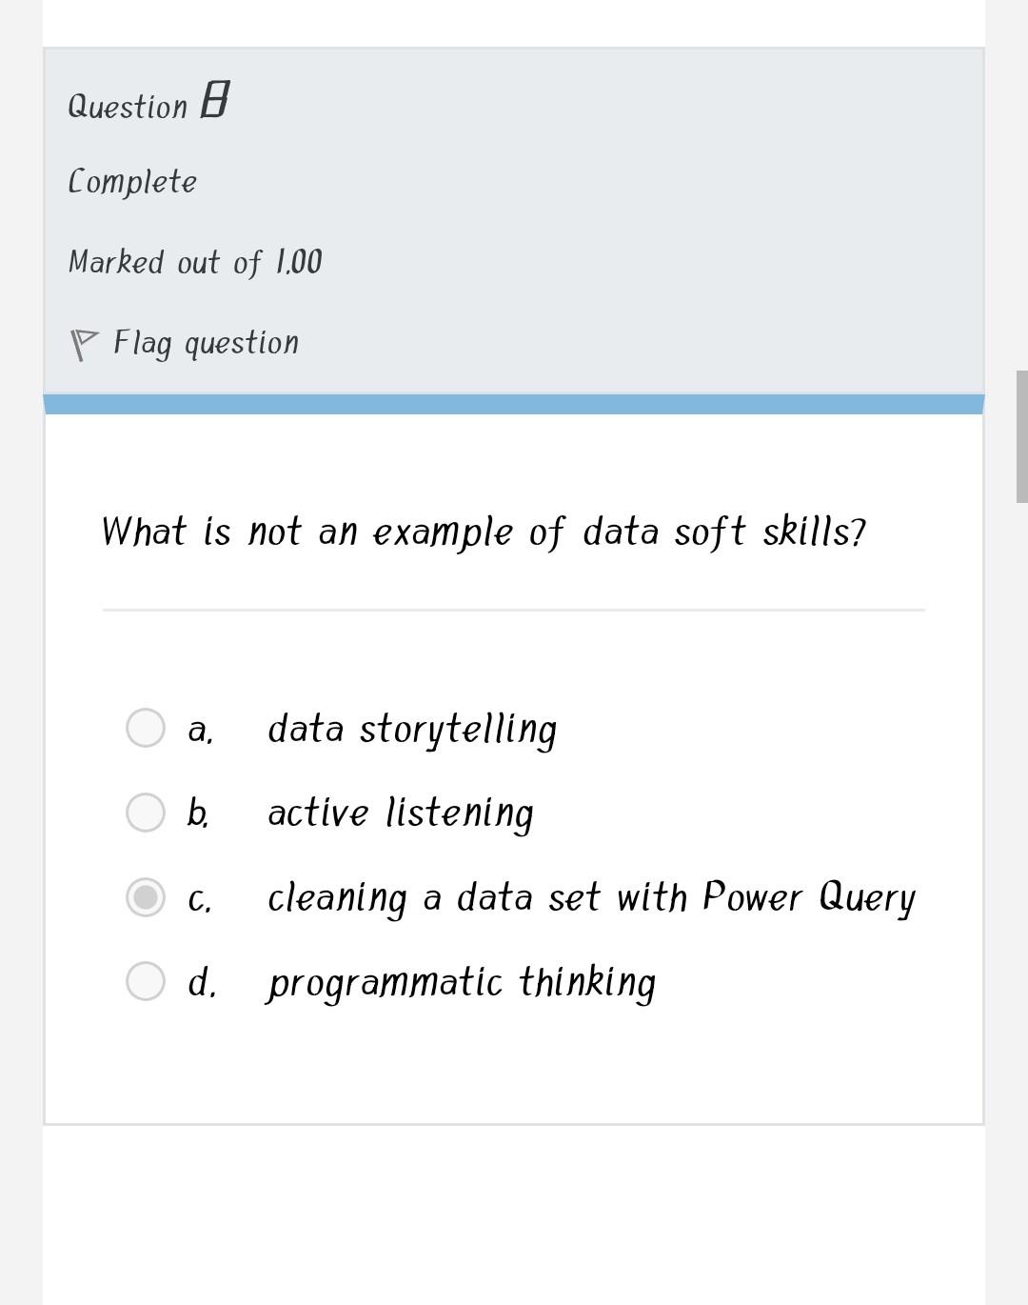
Task: Click the 'Complete' status label
Action: coord(132,180)
